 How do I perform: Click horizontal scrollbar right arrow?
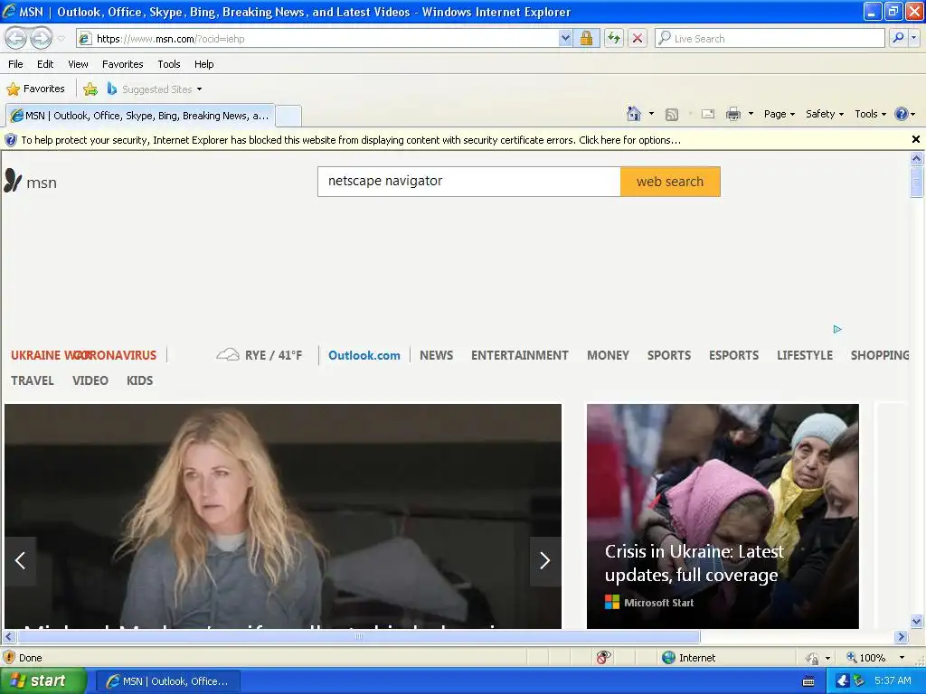(901, 637)
